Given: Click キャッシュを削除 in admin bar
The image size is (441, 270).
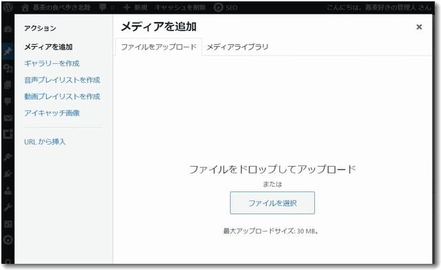Looking at the screenshot, I should pos(180,8).
